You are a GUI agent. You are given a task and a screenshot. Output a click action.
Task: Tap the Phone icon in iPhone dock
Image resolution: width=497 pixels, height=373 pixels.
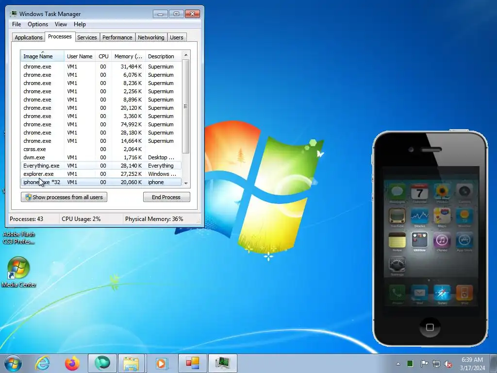397,293
